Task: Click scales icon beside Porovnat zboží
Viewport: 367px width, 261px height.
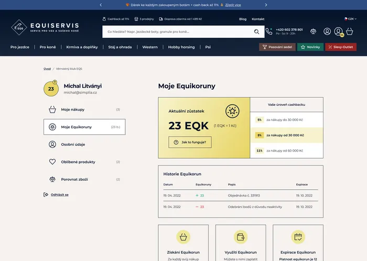Action: (52, 179)
